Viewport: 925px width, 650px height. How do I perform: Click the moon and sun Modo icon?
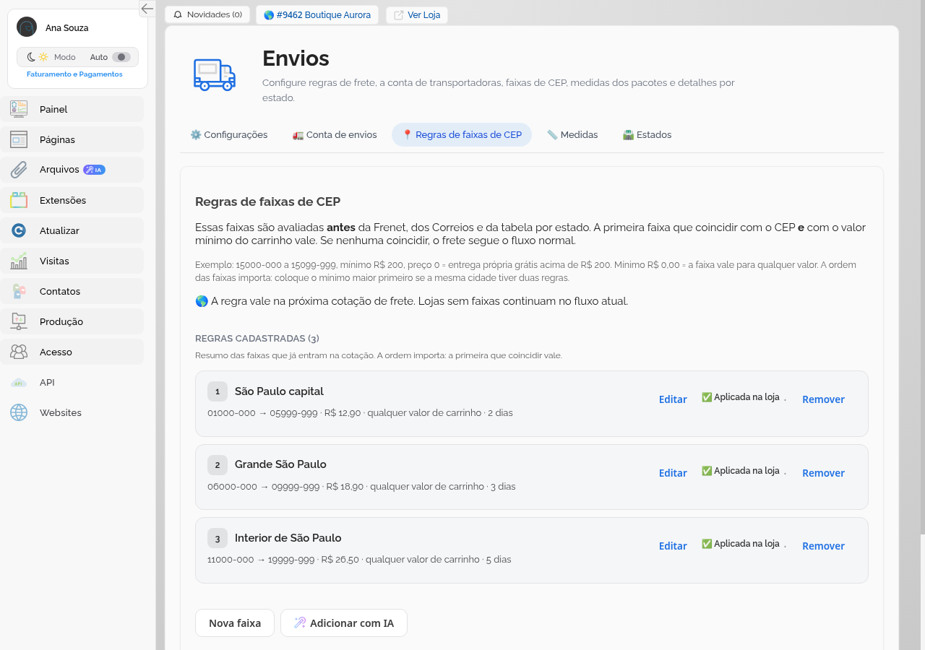[x=38, y=57]
